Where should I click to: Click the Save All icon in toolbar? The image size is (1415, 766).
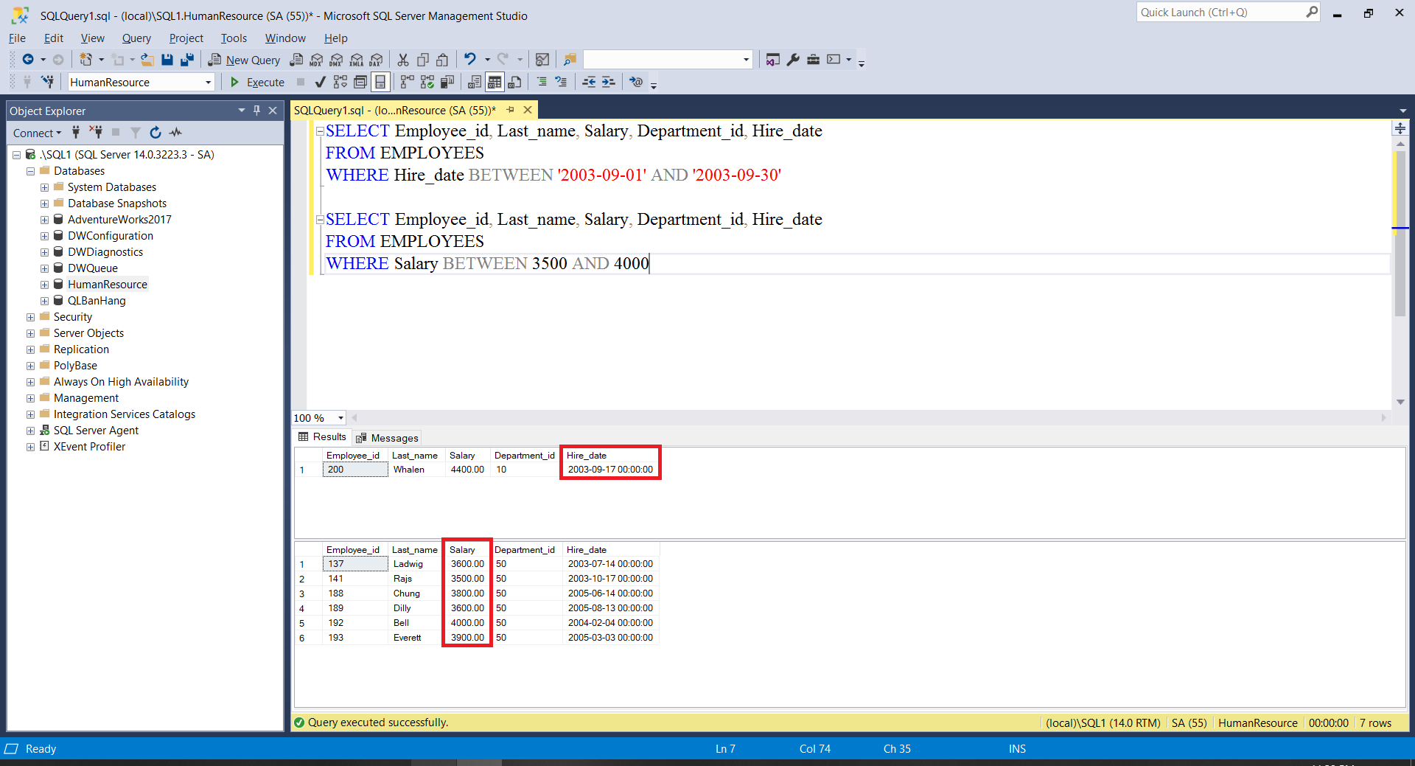coord(187,60)
